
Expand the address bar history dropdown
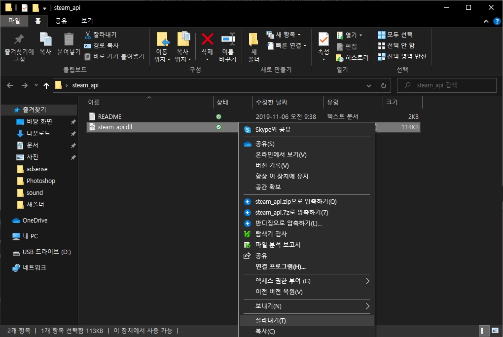[369, 86]
